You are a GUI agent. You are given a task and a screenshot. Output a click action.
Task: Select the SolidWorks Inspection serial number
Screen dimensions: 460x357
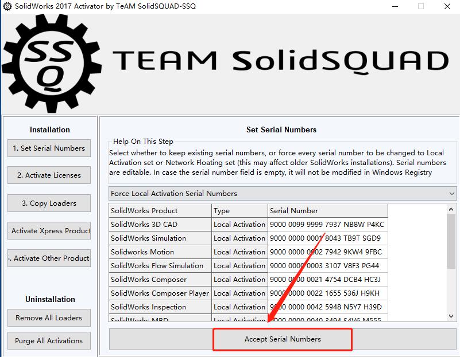point(327,307)
